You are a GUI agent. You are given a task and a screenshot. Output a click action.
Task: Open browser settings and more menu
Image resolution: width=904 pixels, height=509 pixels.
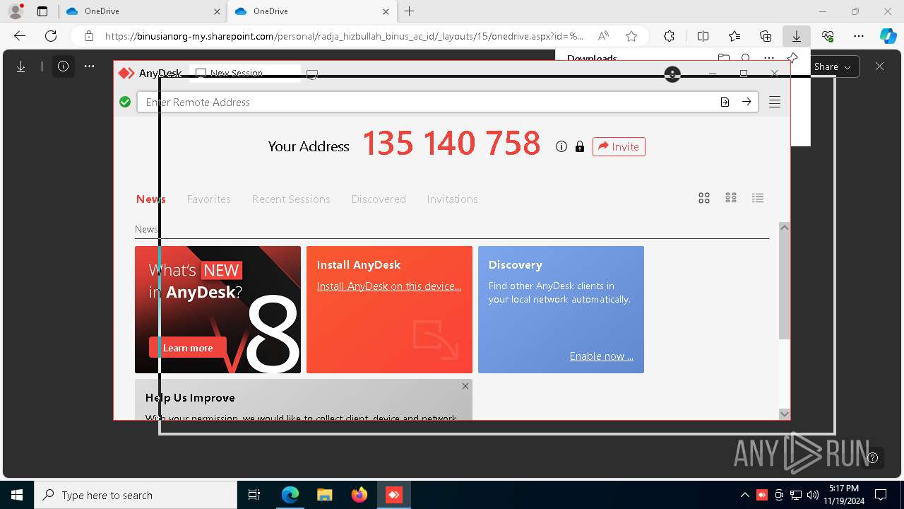tap(859, 36)
